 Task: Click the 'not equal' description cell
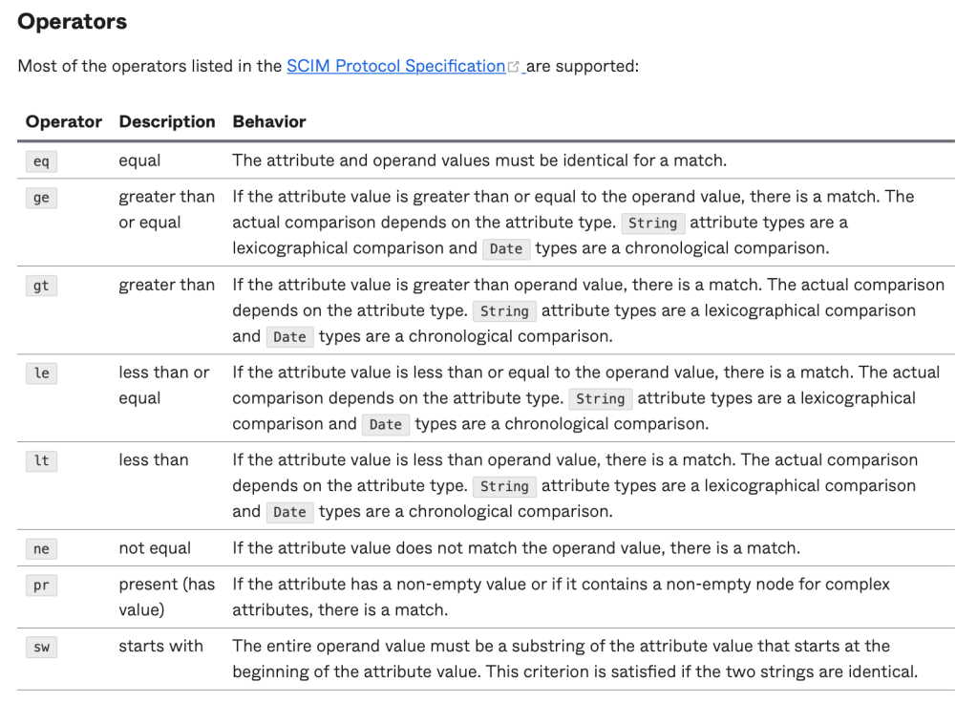[155, 548]
